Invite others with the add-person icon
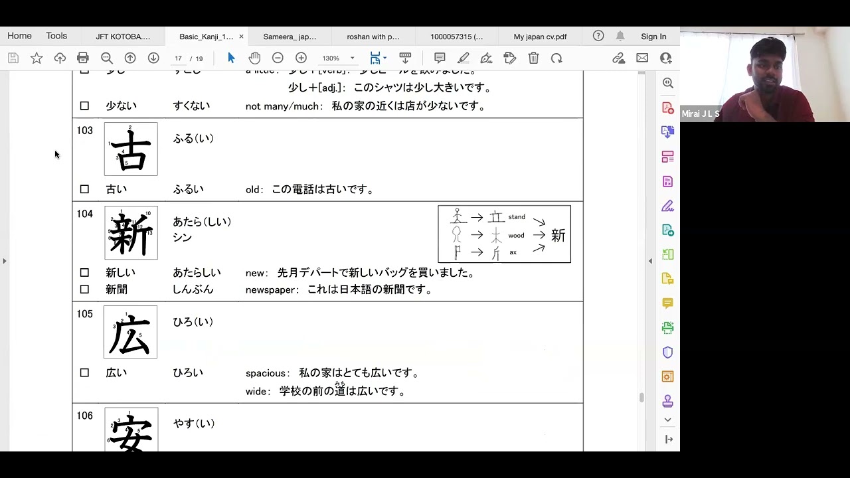The height and width of the screenshot is (478, 850). (665, 58)
